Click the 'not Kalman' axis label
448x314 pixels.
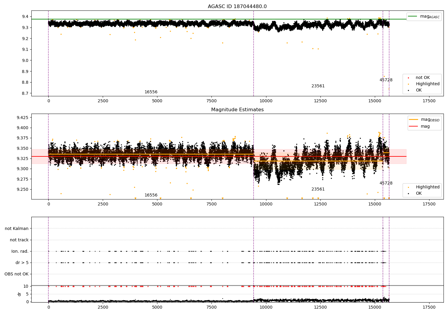(17, 229)
